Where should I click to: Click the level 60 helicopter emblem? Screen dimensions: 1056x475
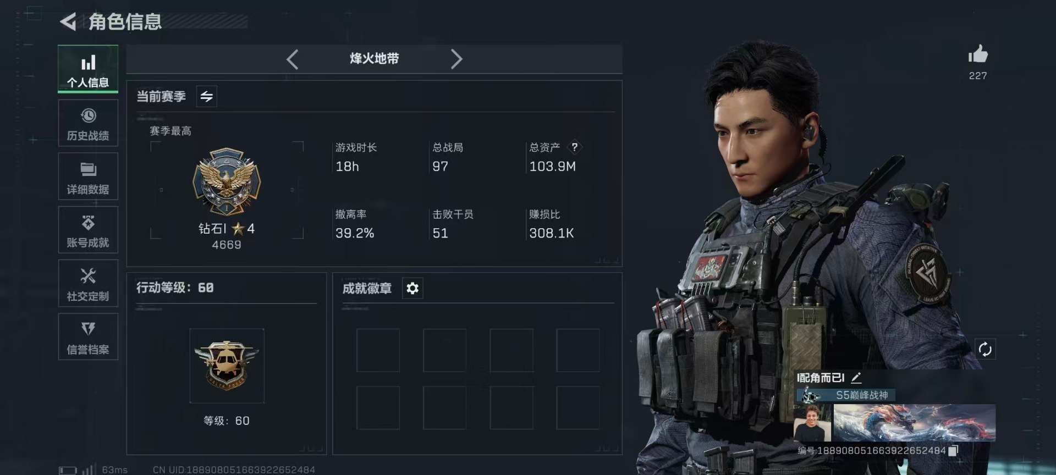click(227, 366)
